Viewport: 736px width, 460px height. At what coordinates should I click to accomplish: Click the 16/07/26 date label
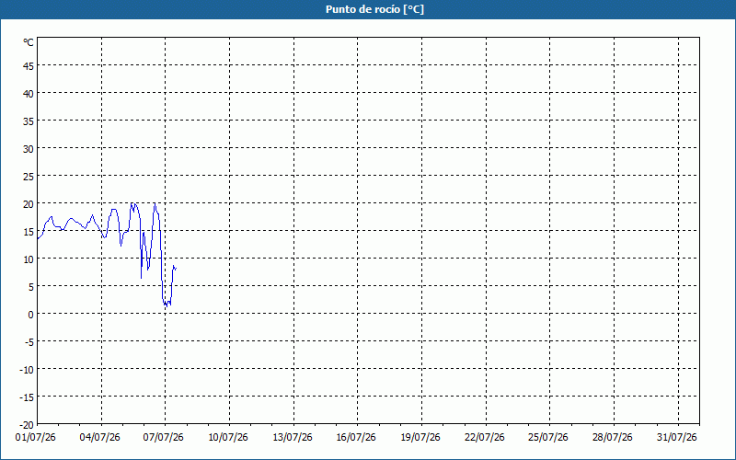356,438
